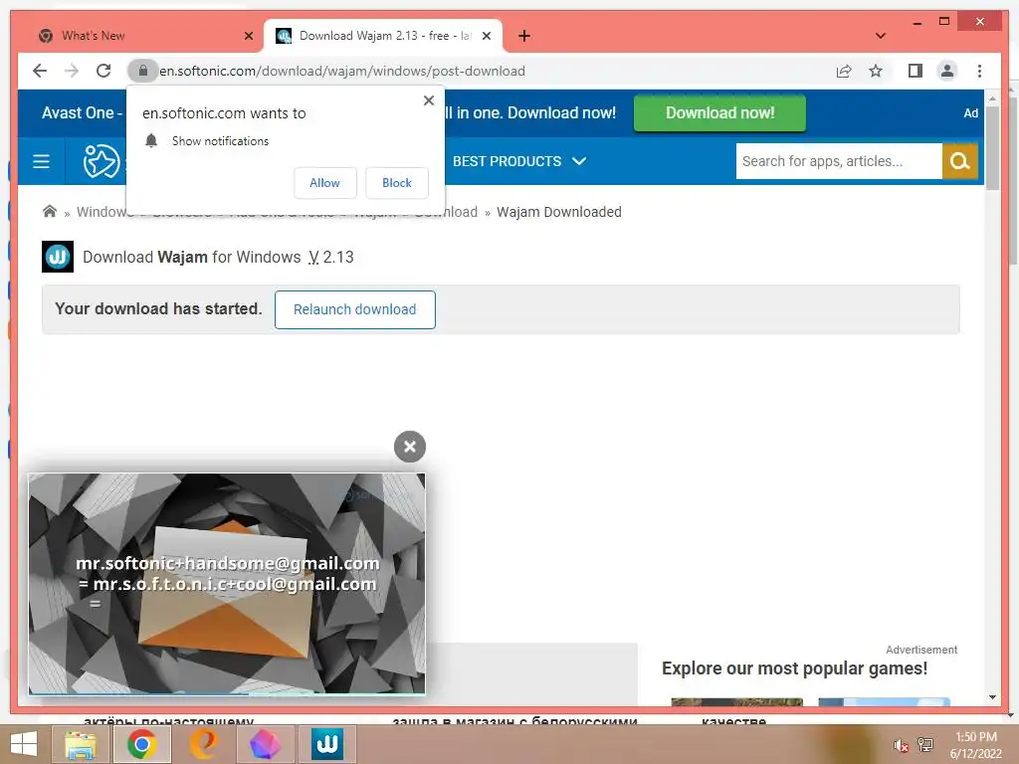The width and height of the screenshot is (1019, 764).
Task: Share this page using the share icon
Action: tap(844, 71)
